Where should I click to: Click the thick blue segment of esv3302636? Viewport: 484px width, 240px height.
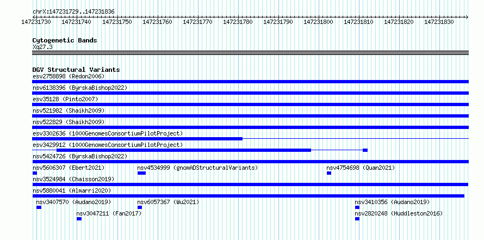point(138,139)
